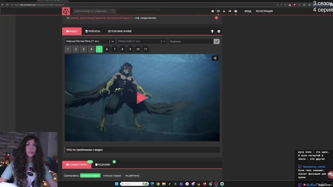This screenshot has height=187, width=333.
Task: Click the random anime shuffle icon
Action: tap(230, 11)
